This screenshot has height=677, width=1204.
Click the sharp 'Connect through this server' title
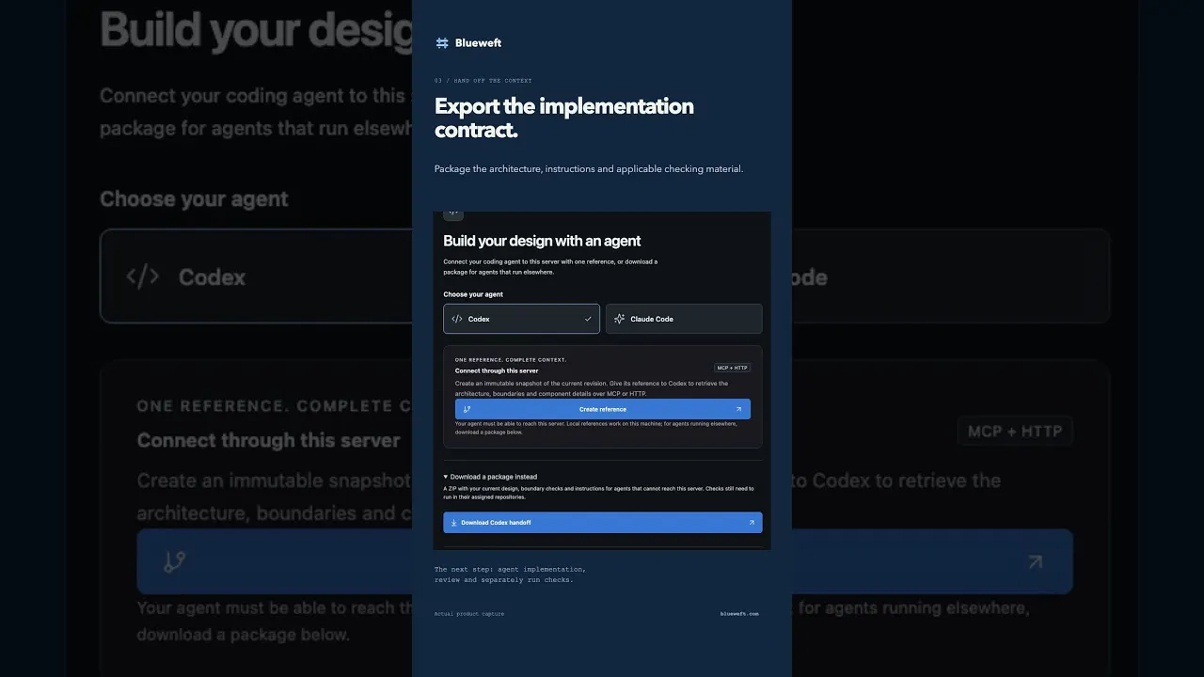click(x=497, y=370)
